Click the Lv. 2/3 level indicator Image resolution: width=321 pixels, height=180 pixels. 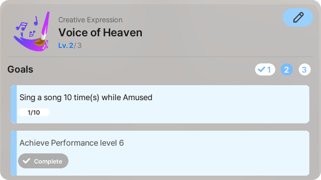(x=70, y=46)
